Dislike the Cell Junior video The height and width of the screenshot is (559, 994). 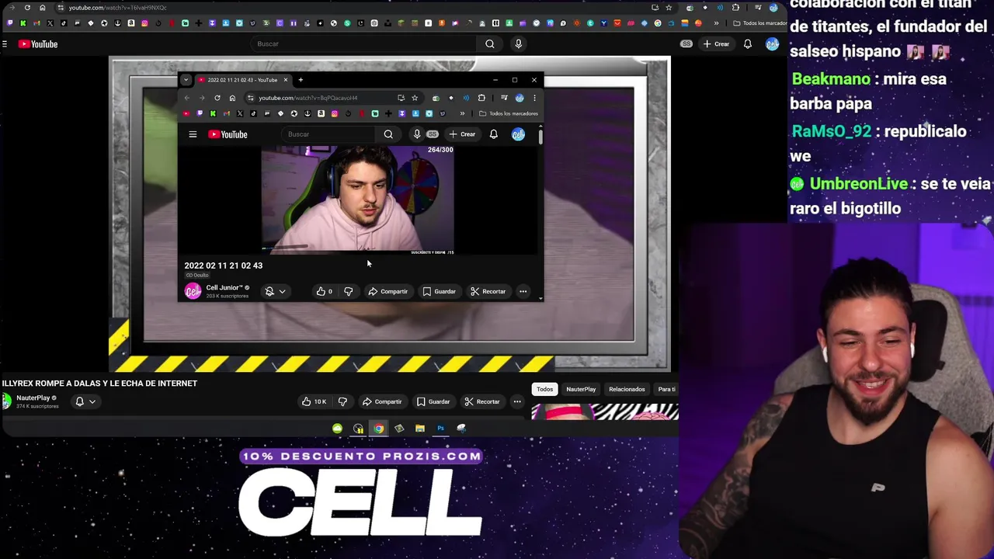coord(348,291)
